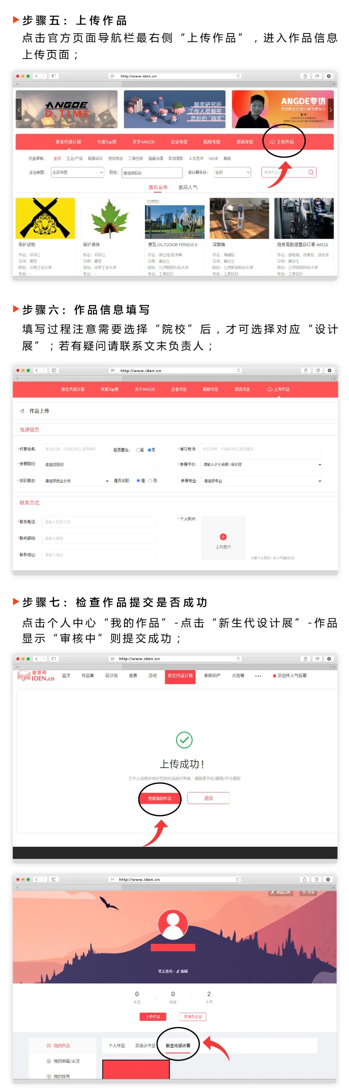Click sidebar icon in first browser toolbar

pyautogui.click(x=53, y=76)
